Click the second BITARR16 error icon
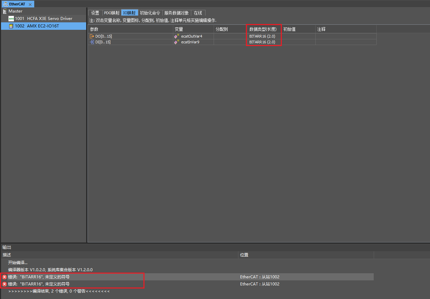This screenshot has width=430, height=299. (4, 284)
